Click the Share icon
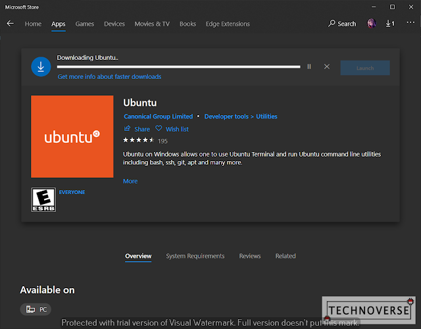Viewport: 421px width, 329px height. coord(127,128)
